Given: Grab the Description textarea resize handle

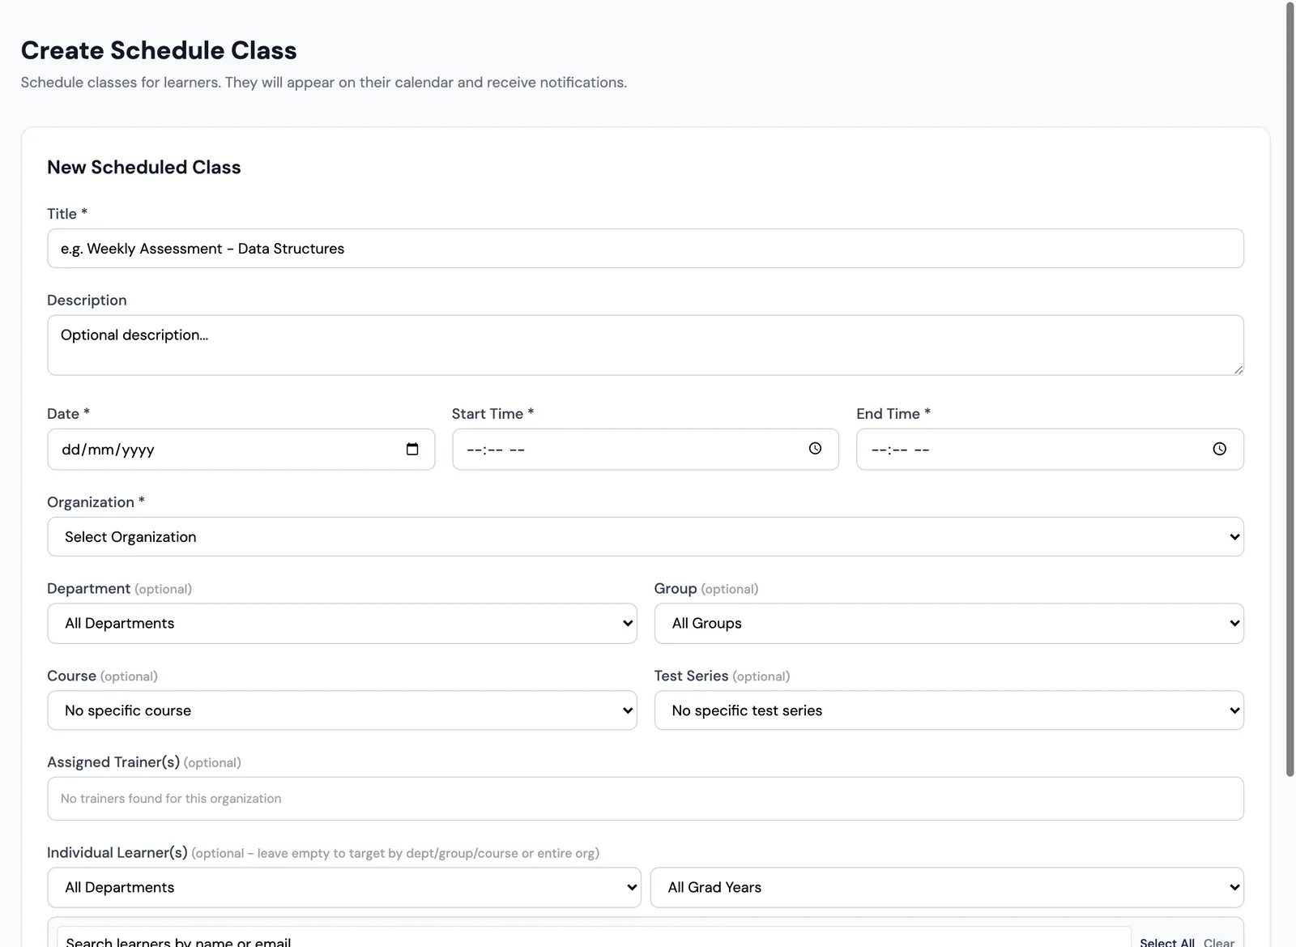Looking at the screenshot, I should click(1238, 369).
